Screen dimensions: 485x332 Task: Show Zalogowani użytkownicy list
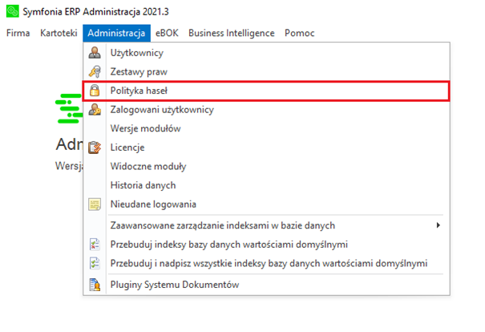(266, 110)
